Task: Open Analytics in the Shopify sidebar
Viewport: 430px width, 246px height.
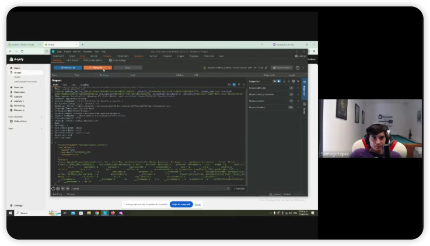Action: (x=19, y=101)
